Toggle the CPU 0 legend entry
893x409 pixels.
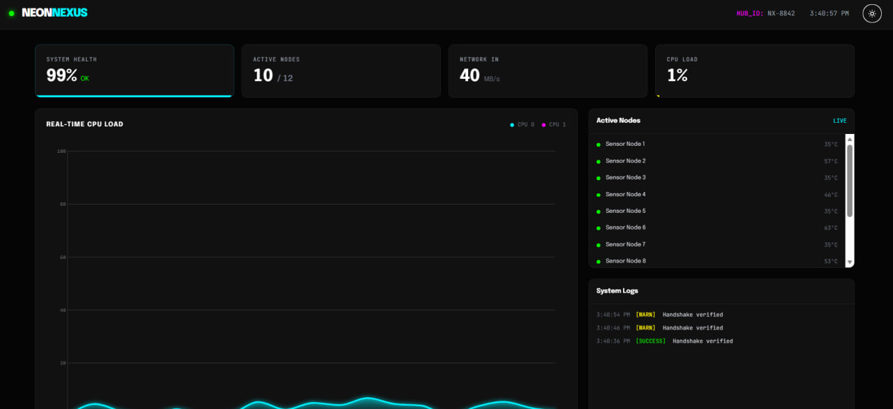tap(522, 125)
